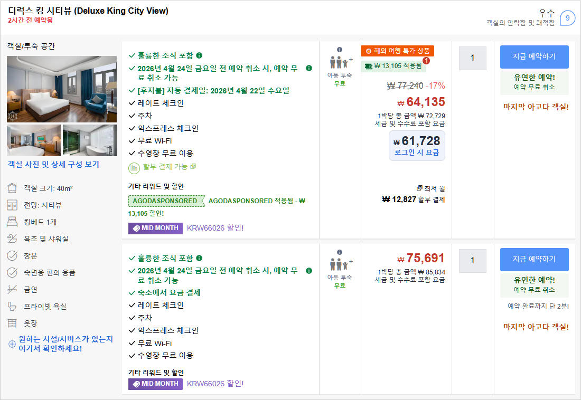Open 객실 사진 및 상세 구성 보기 link
Viewport: 581px width, 400px height.
pyautogui.click(x=53, y=165)
